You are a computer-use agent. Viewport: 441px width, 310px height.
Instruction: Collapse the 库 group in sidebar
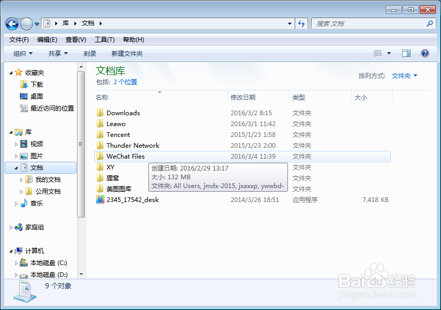pos(11,132)
